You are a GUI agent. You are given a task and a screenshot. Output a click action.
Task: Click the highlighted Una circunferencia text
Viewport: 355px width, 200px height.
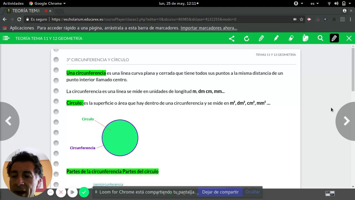click(x=86, y=73)
